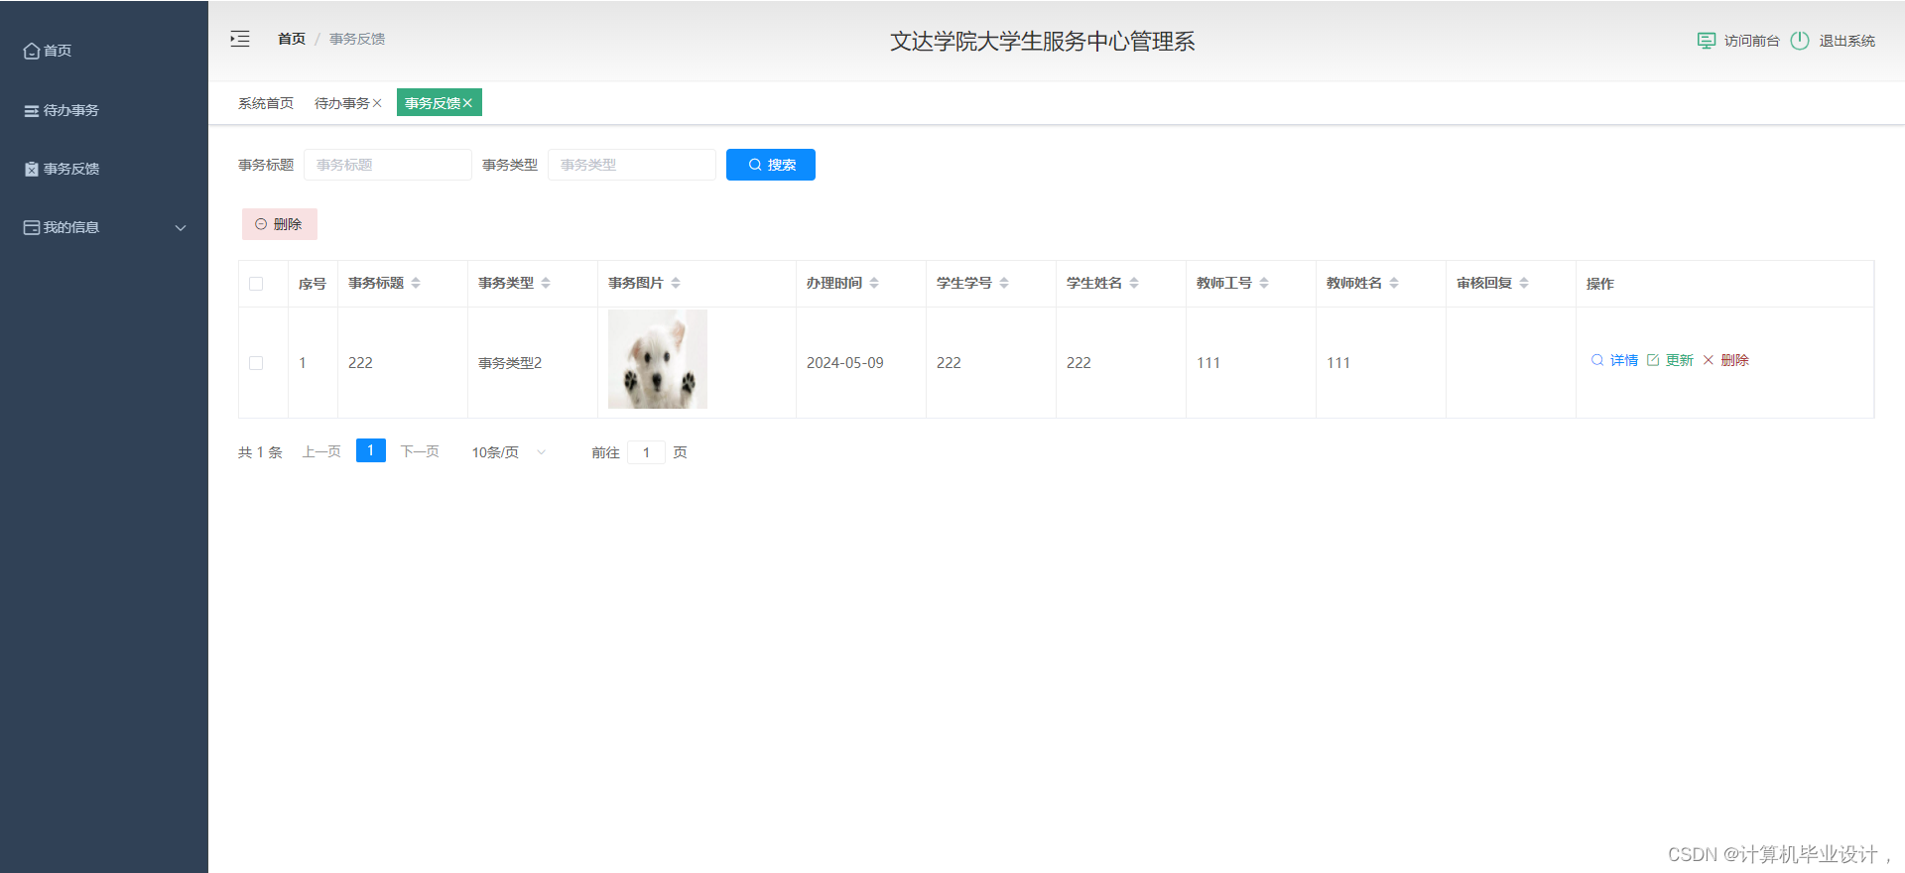Open the puppy 事务图片 thumbnail

point(658,359)
